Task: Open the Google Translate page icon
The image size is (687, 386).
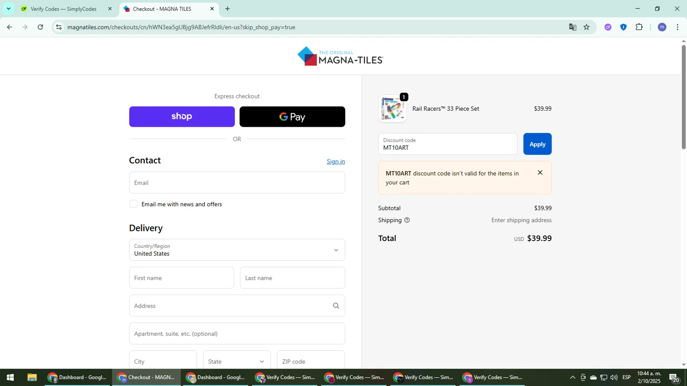Action: click(572, 27)
